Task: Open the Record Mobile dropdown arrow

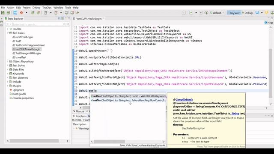Action: click(x=61, y=12)
